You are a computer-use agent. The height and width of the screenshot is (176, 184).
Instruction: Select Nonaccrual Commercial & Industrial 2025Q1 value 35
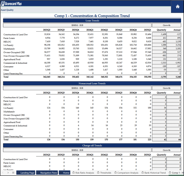[x=150, y=125]
